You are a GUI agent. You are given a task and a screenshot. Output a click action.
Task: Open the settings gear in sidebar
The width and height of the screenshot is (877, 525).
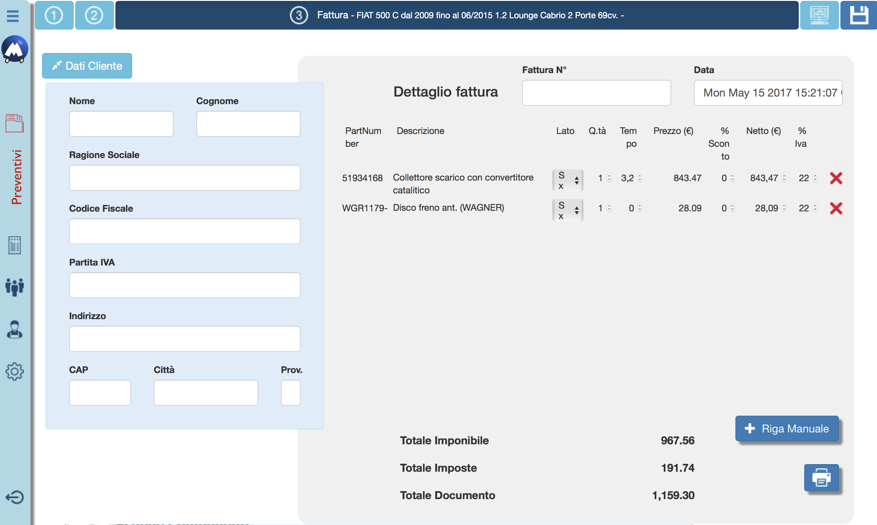[x=15, y=371]
